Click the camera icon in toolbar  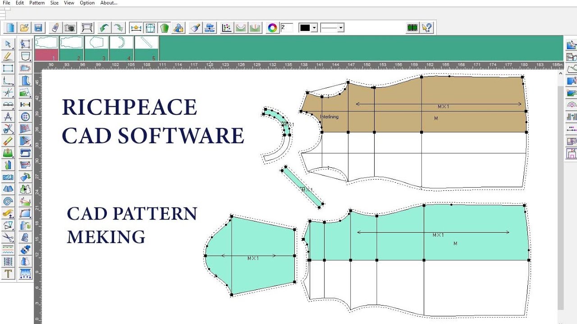[69, 28]
